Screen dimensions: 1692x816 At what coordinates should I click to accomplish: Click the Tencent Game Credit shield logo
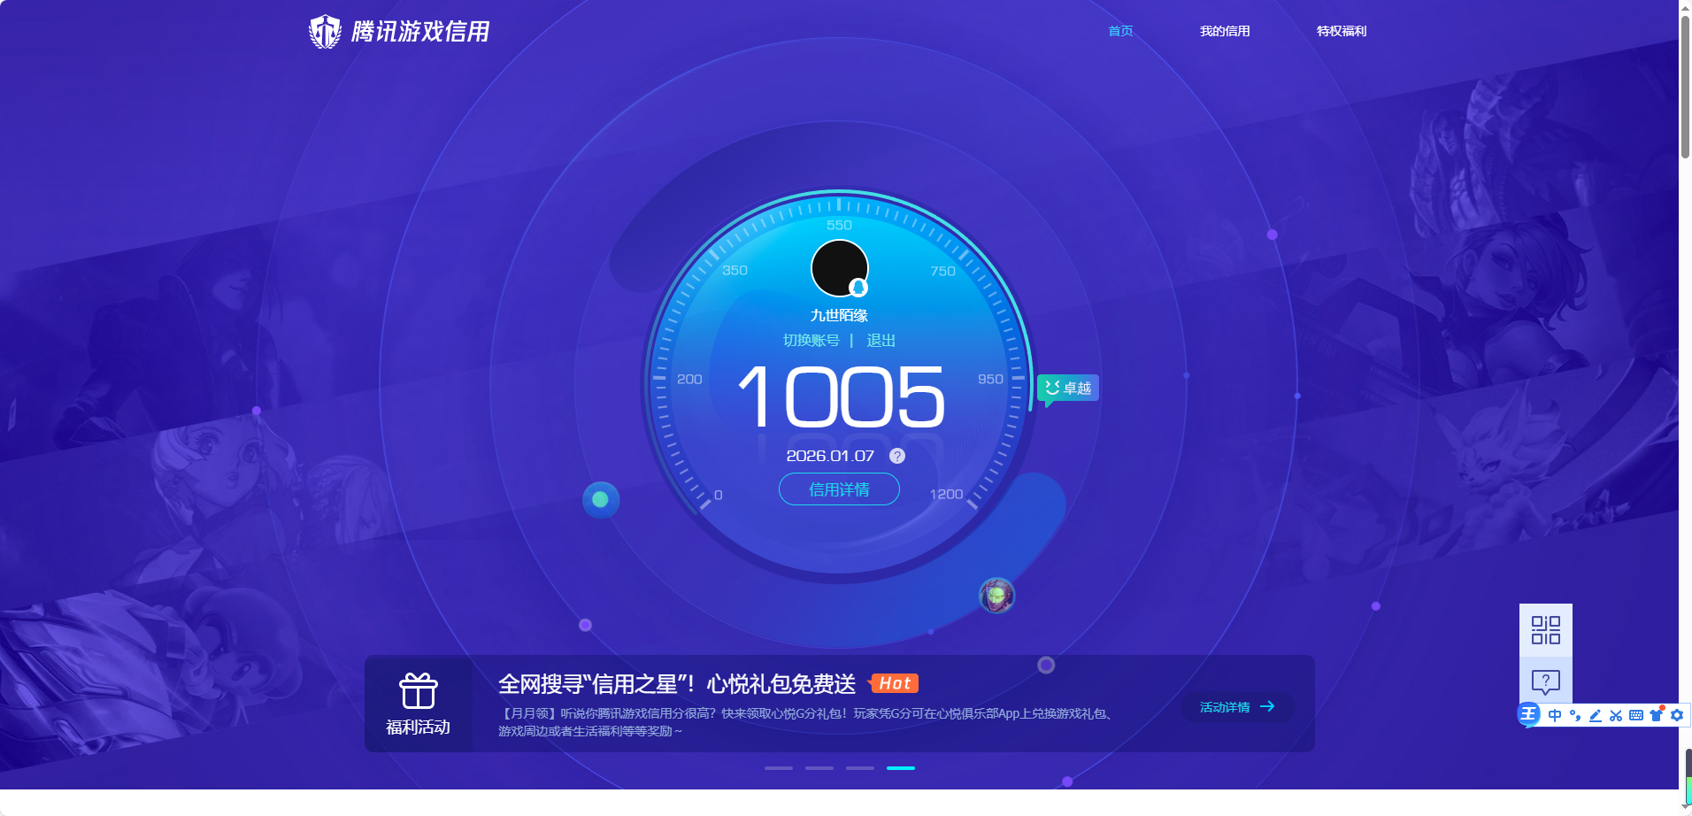point(325,32)
